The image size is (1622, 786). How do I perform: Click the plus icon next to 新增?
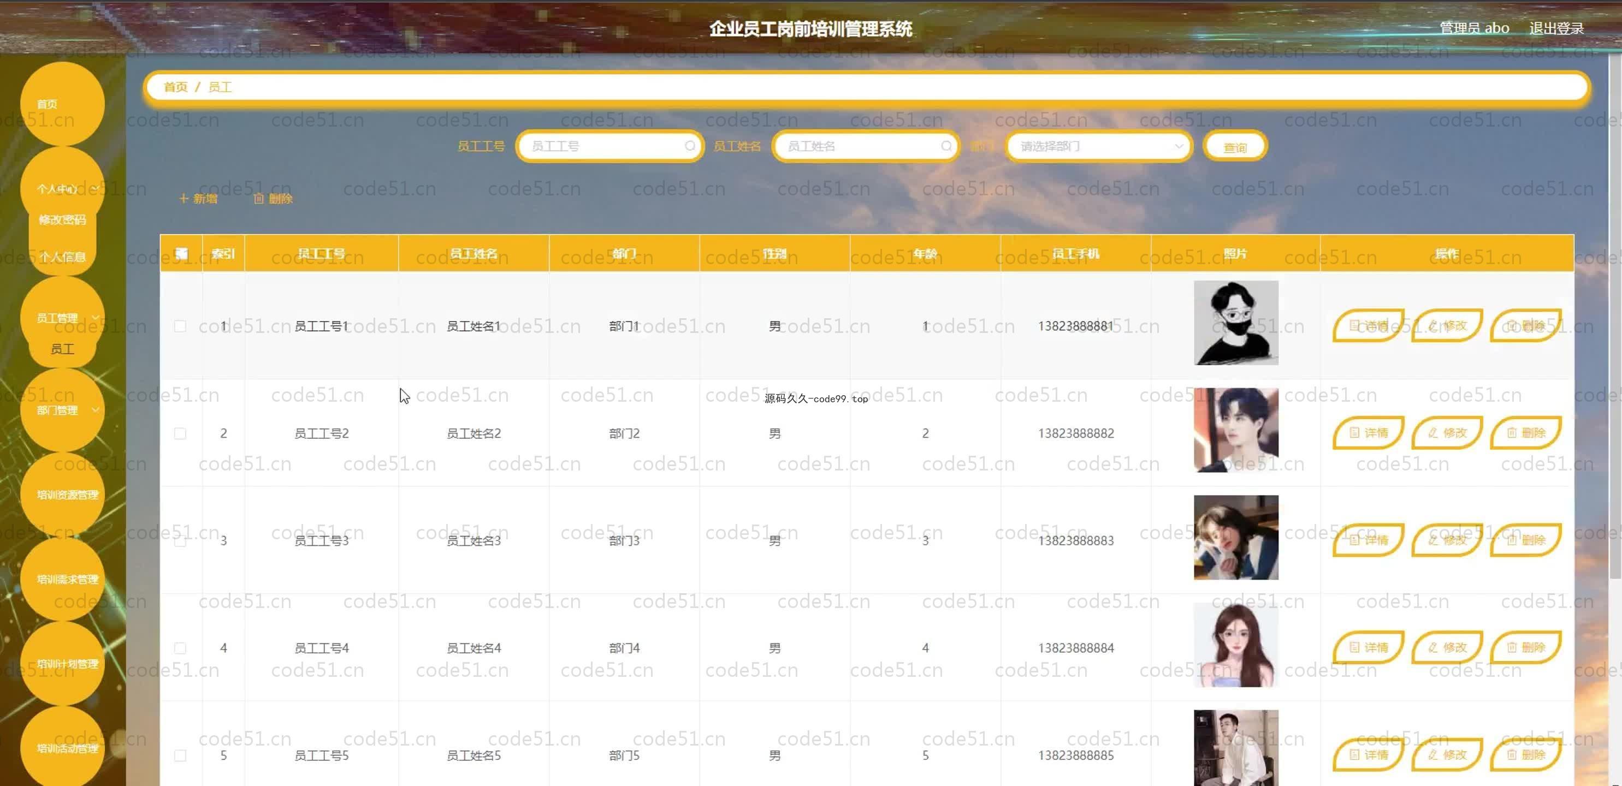[183, 198]
